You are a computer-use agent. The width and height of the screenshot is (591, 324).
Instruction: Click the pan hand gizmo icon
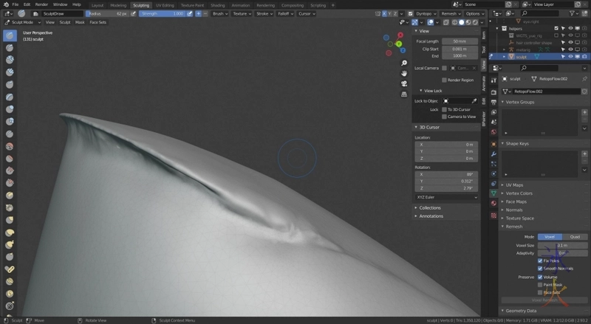(404, 74)
